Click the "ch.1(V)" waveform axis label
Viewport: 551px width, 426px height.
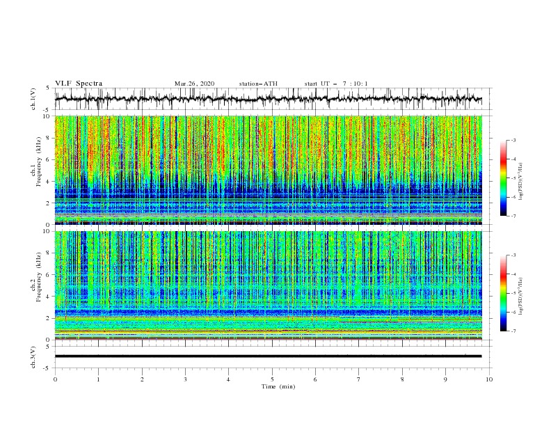pos(33,99)
